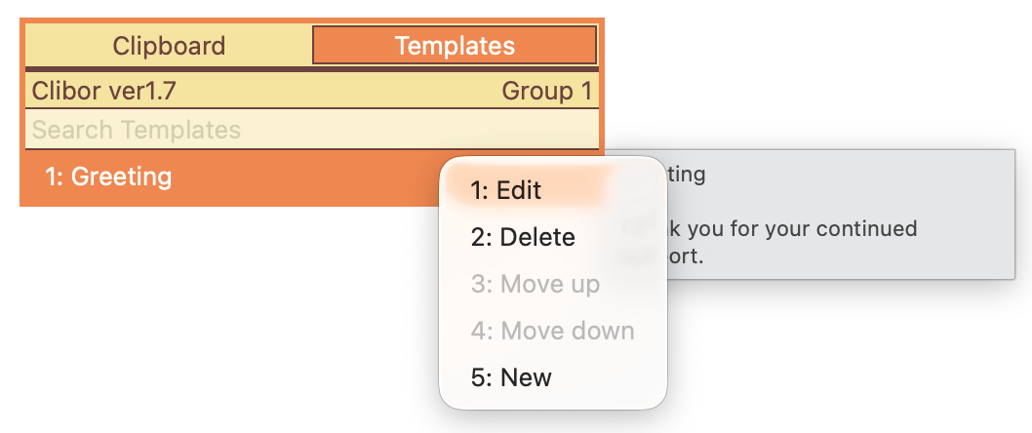Focus the Search Templates field
The width and height of the screenshot is (1032, 433).
(312, 130)
